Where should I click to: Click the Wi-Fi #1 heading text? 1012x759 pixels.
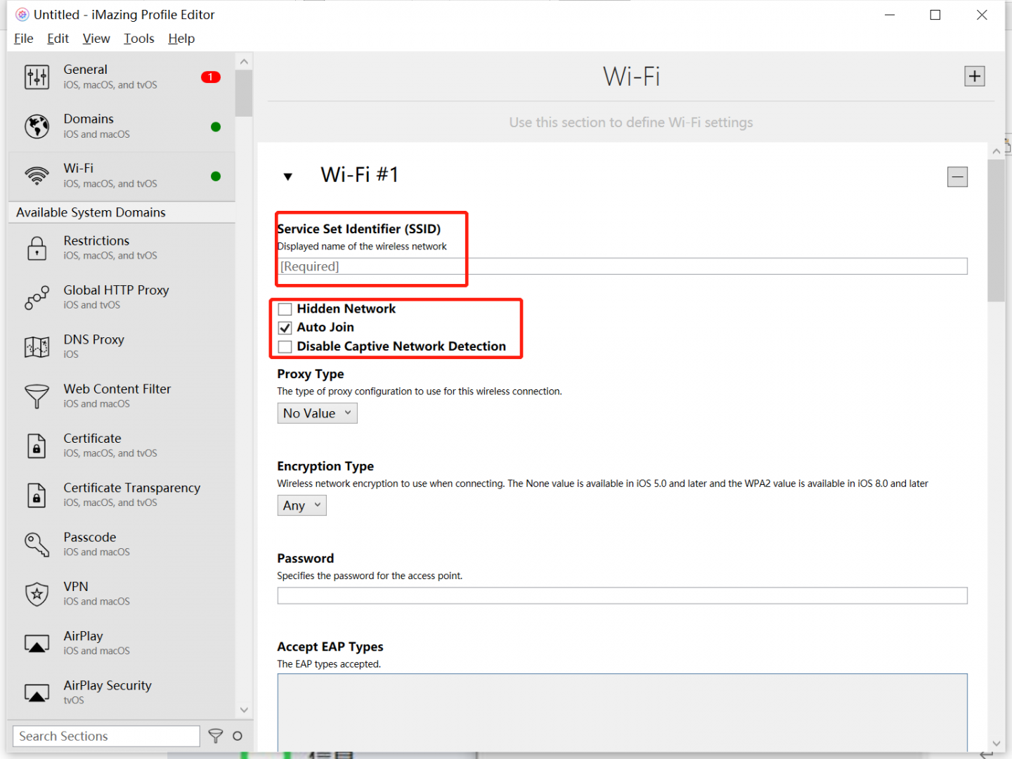point(360,174)
